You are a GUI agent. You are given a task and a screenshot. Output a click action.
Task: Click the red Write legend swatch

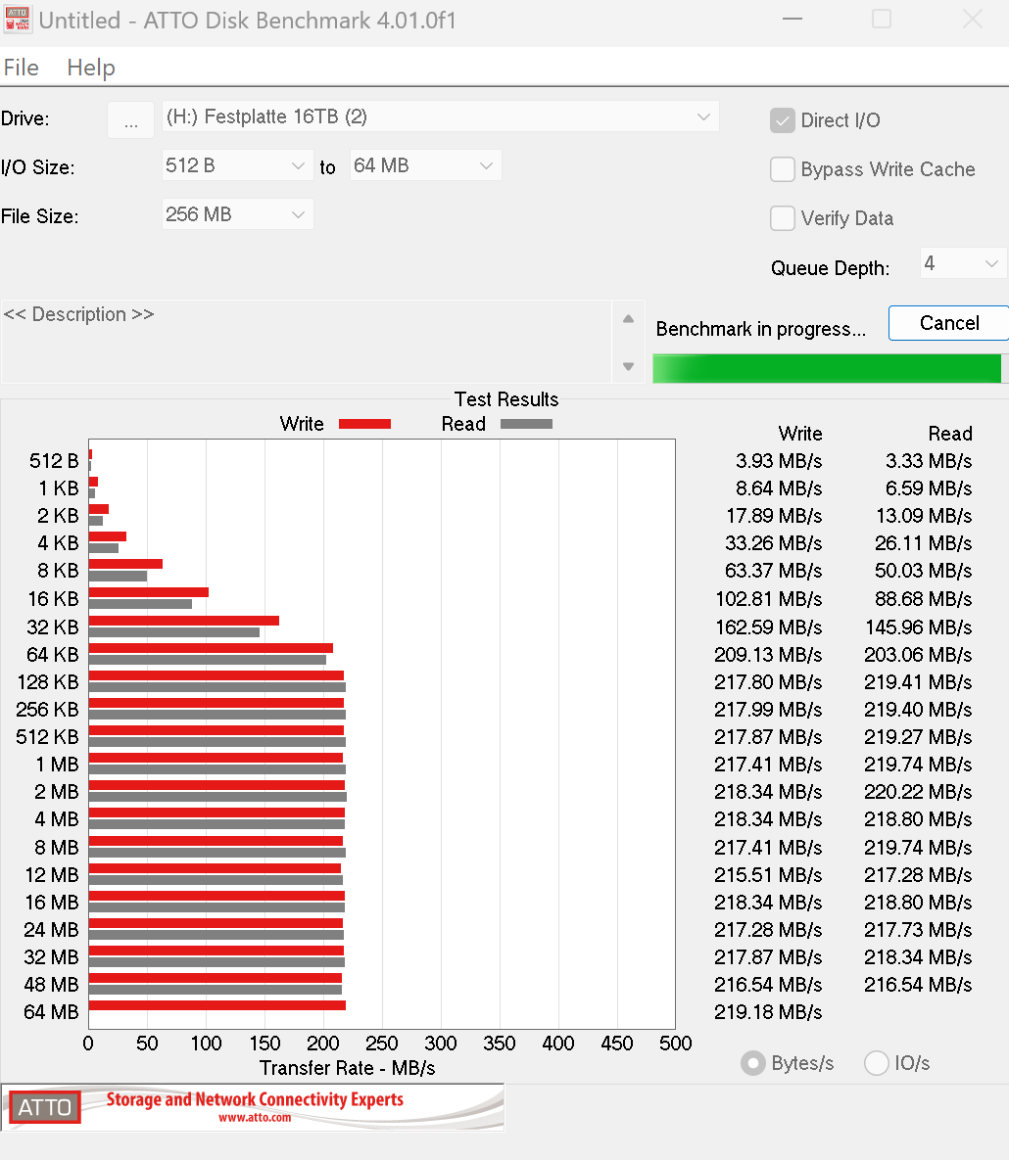click(364, 424)
